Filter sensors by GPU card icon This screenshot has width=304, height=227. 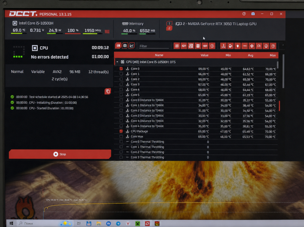coord(184,46)
